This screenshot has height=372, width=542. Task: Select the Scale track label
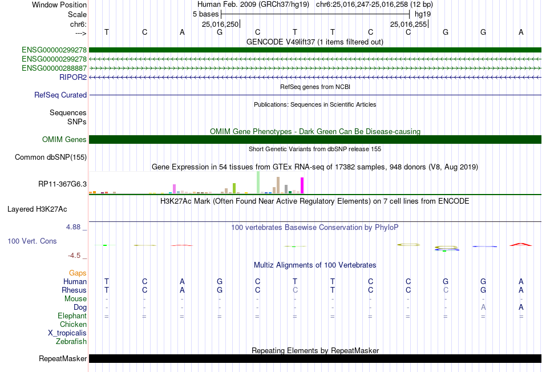click(77, 14)
